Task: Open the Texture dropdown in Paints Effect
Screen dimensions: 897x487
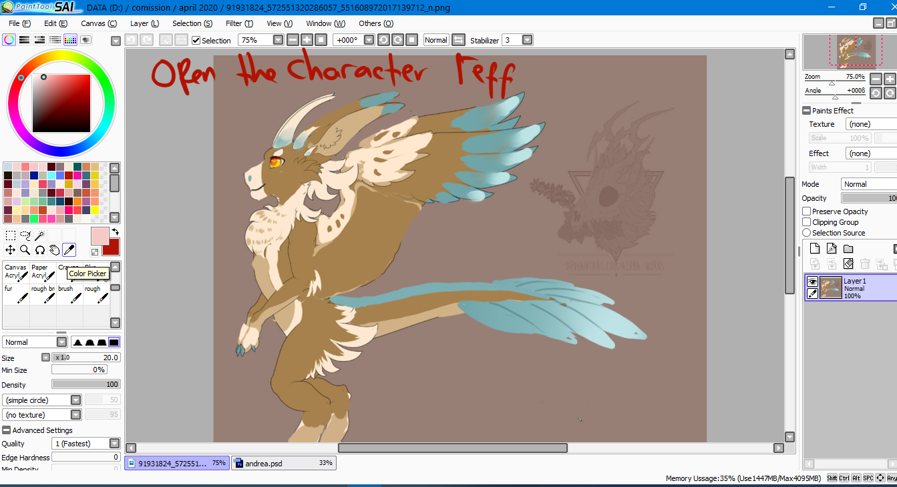Action: tap(871, 124)
